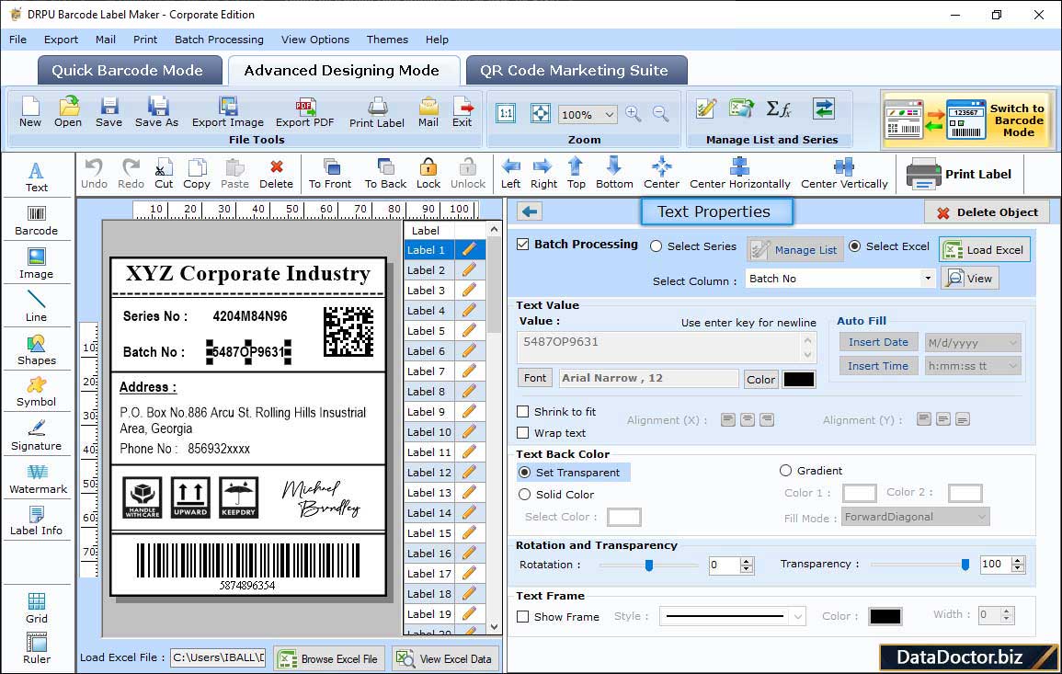The image size is (1062, 674).
Task: Click the Load Excel button
Action: pos(985,250)
